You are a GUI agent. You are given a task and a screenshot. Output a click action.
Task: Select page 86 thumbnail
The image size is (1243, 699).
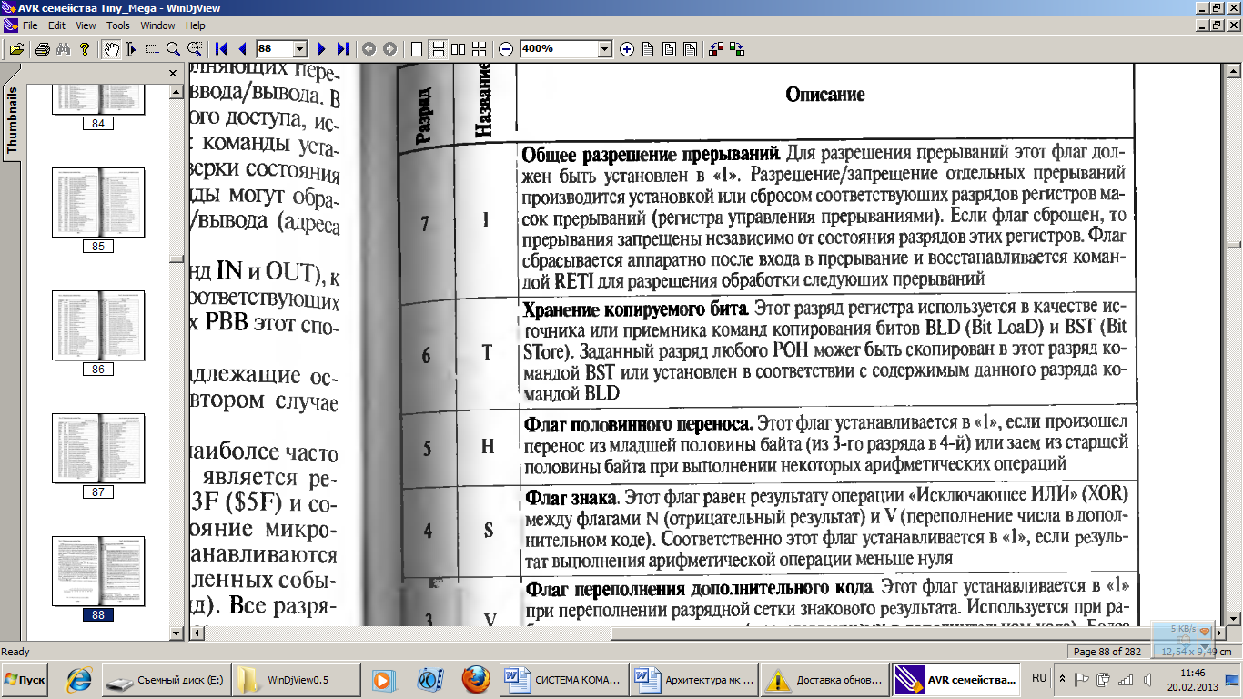98,332
